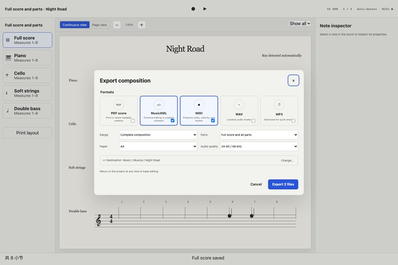This screenshot has width=398, height=265.
Task: Click the Cello bass clef icon
Action: [7, 76]
